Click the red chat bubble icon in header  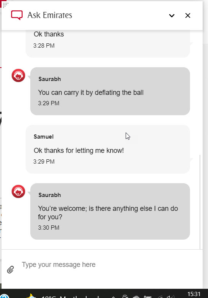[17, 15]
